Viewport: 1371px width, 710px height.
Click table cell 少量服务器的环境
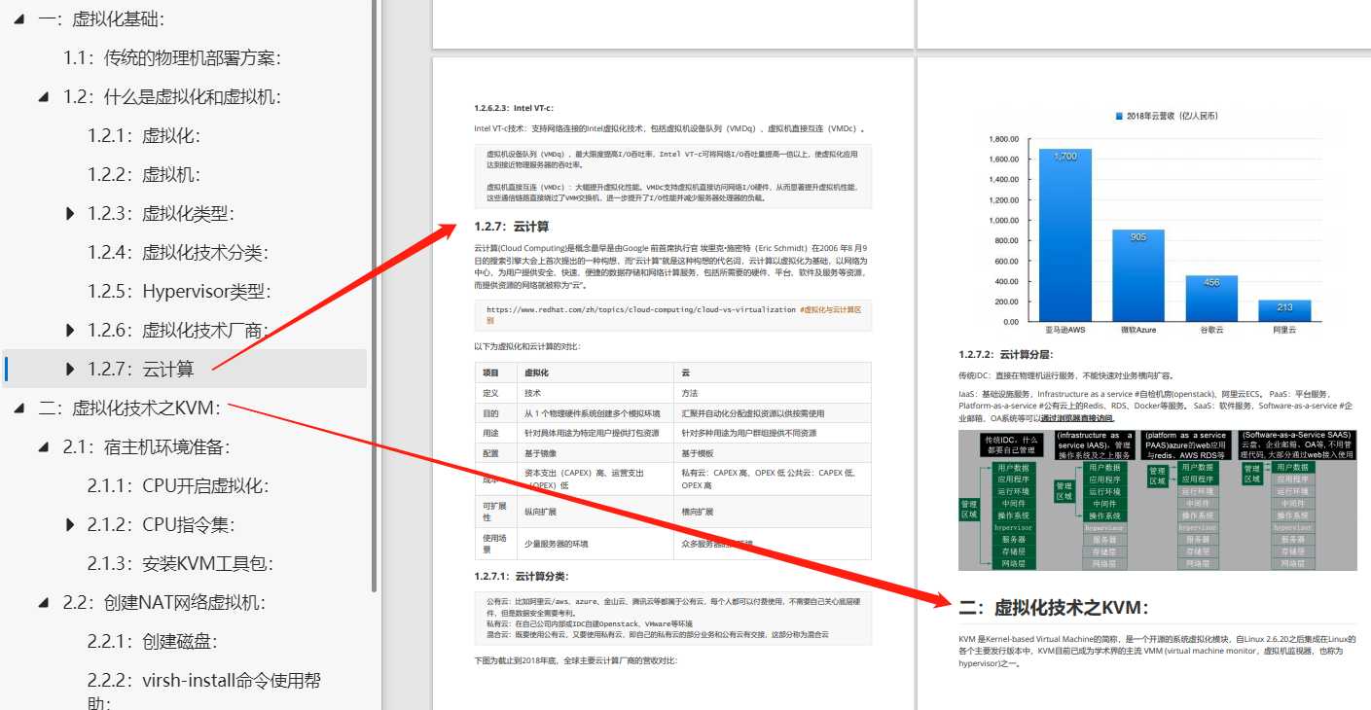tap(595, 544)
